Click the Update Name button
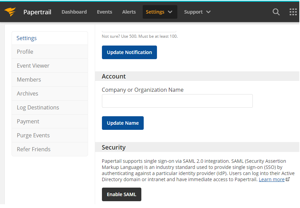 (x=123, y=123)
